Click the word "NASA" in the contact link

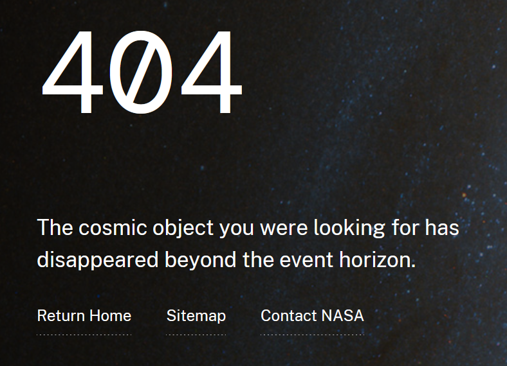342,316
